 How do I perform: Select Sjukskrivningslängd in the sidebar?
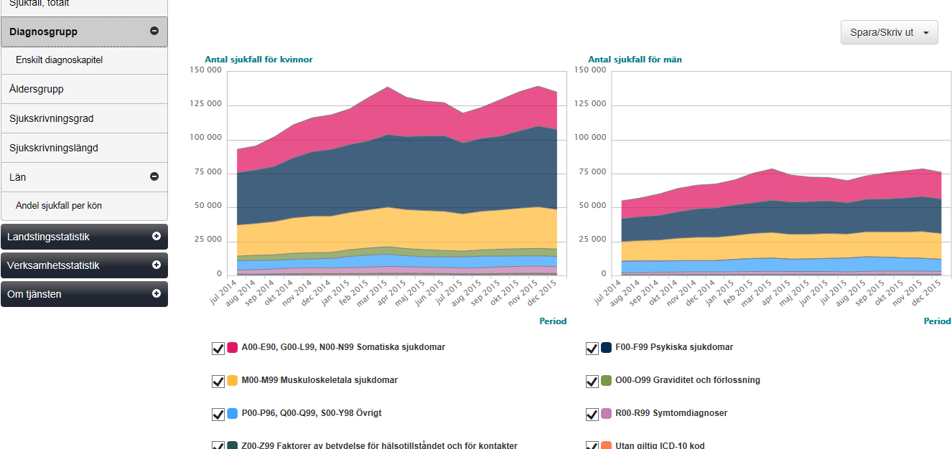(x=54, y=148)
